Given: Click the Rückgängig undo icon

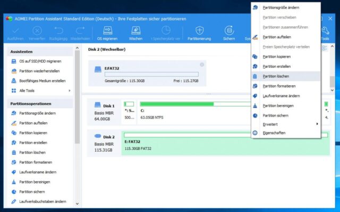Looking at the screenshot, I should coord(58,31).
